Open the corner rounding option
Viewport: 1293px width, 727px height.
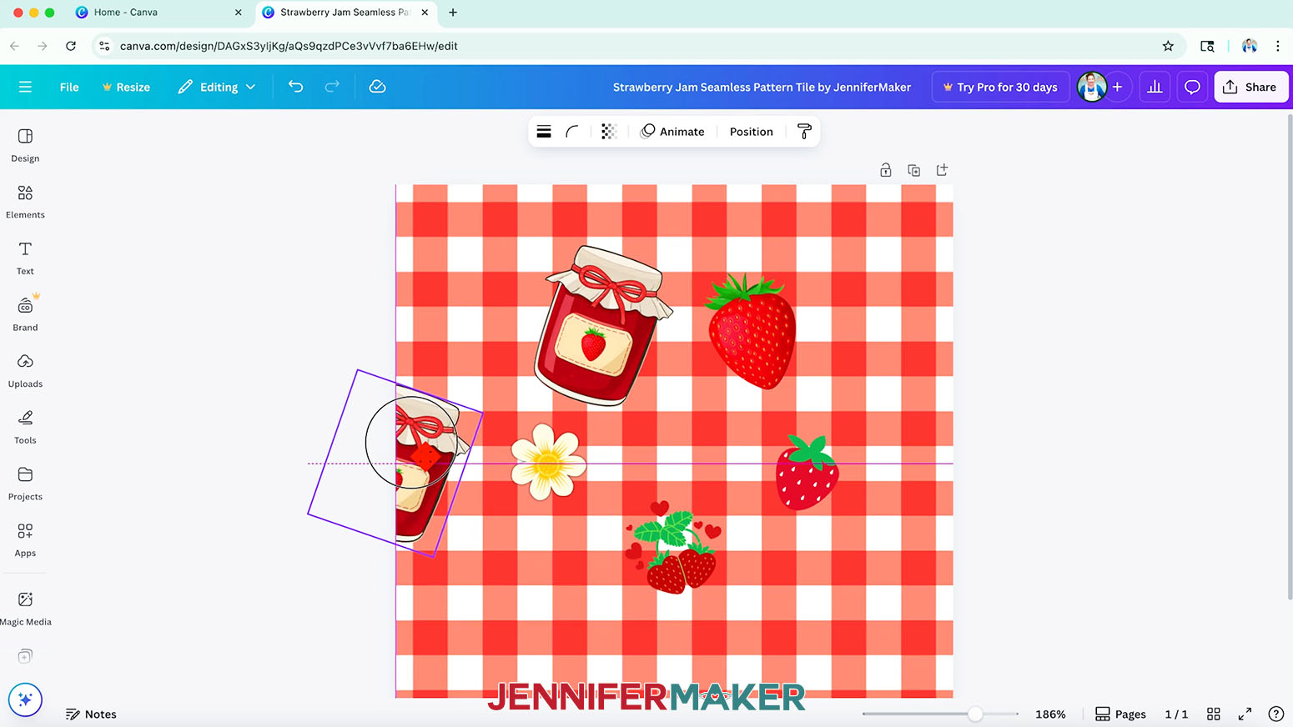572,132
